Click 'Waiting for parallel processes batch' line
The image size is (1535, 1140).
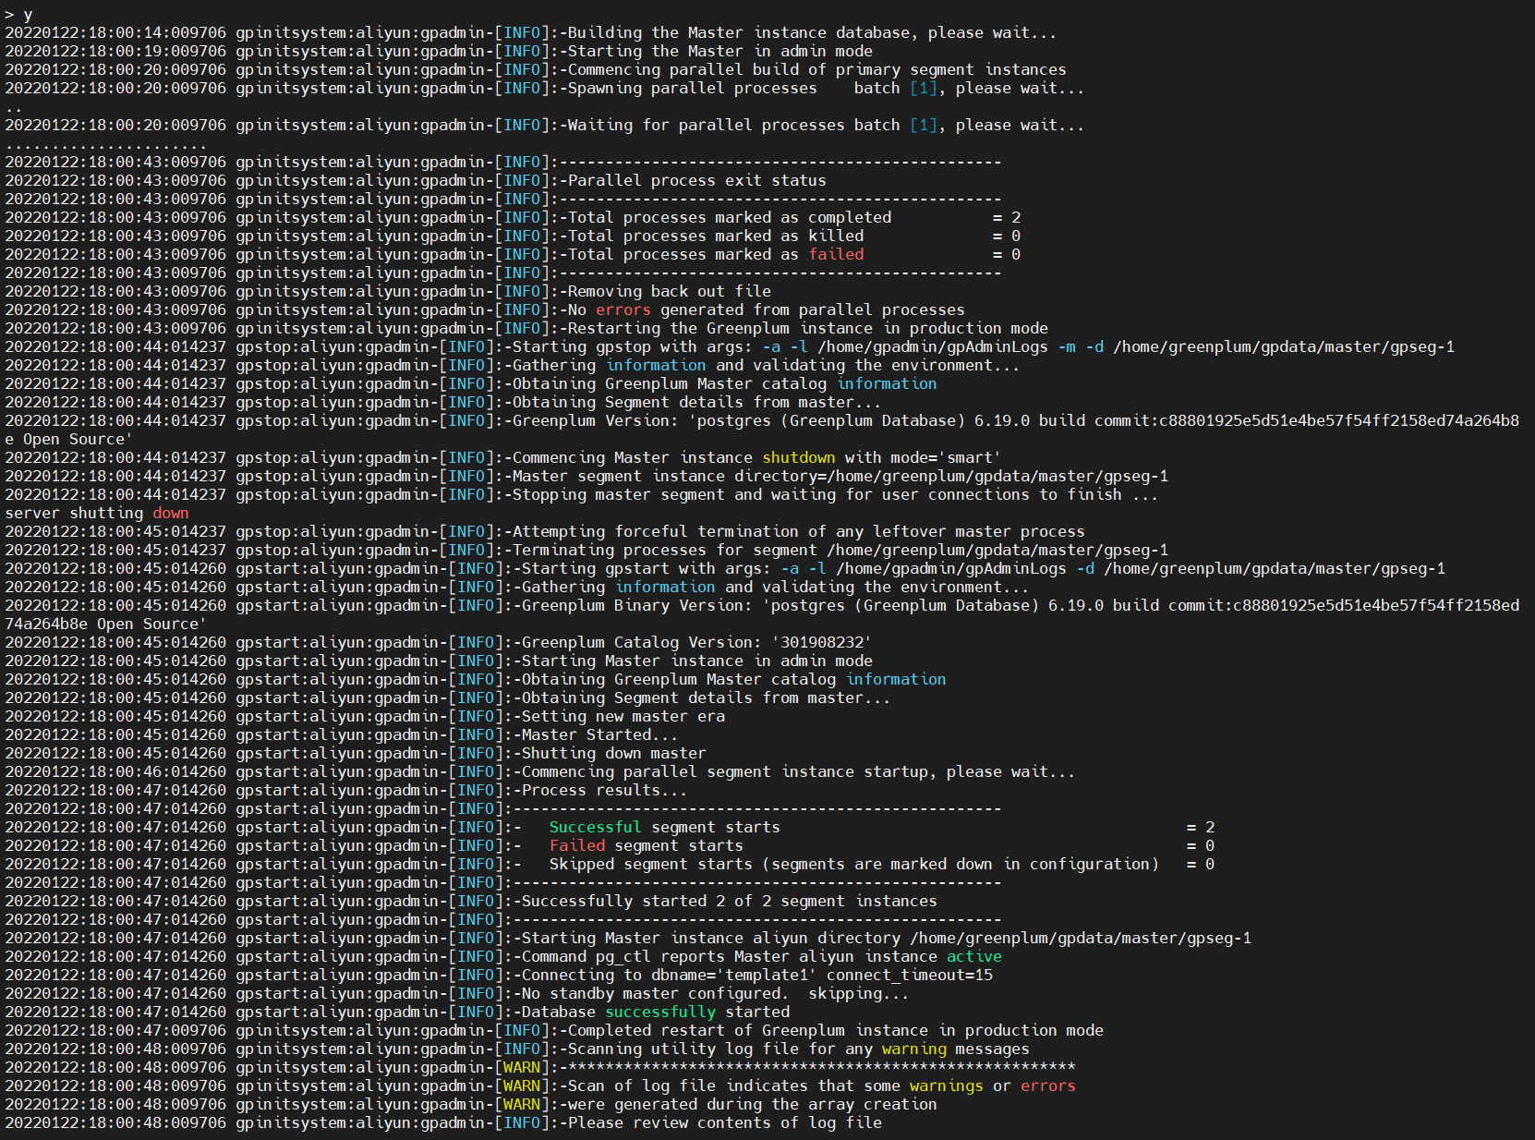[x=545, y=126]
